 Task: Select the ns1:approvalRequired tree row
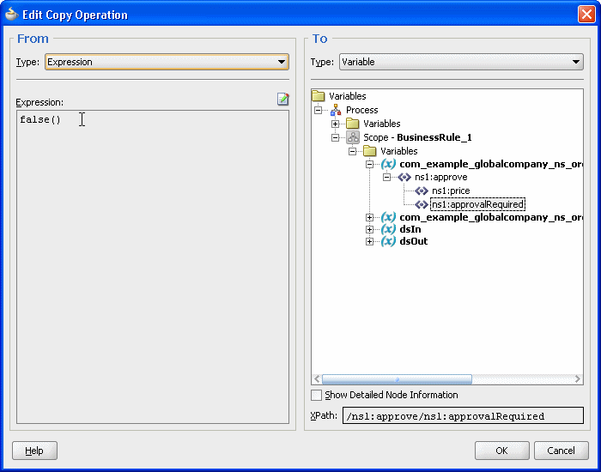click(477, 204)
